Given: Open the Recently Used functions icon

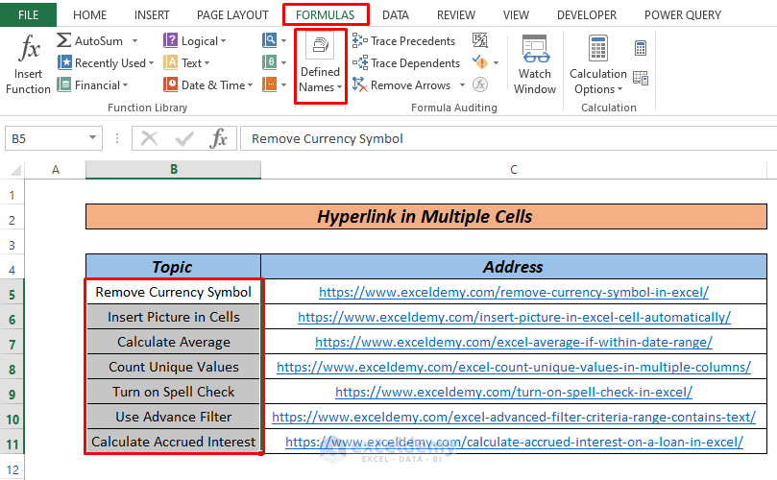Looking at the screenshot, I should pos(64,62).
